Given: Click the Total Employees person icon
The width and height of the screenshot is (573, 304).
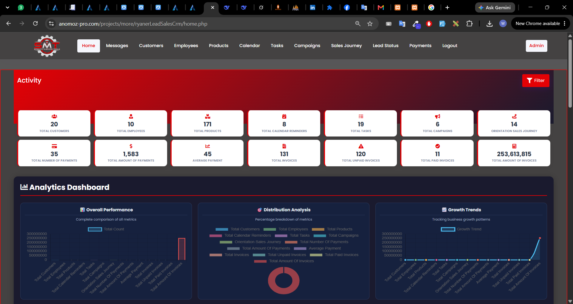Looking at the screenshot, I should [x=131, y=117].
